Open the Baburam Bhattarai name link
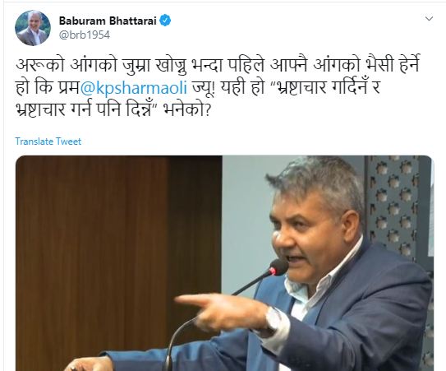Image resolution: width=446 pixels, height=371 pixels. pos(108,21)
